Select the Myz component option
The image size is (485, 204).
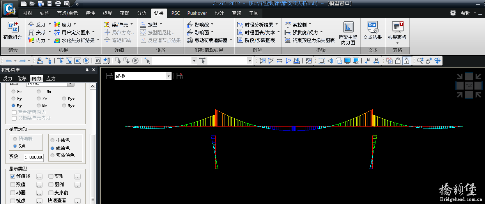(65, 106)
